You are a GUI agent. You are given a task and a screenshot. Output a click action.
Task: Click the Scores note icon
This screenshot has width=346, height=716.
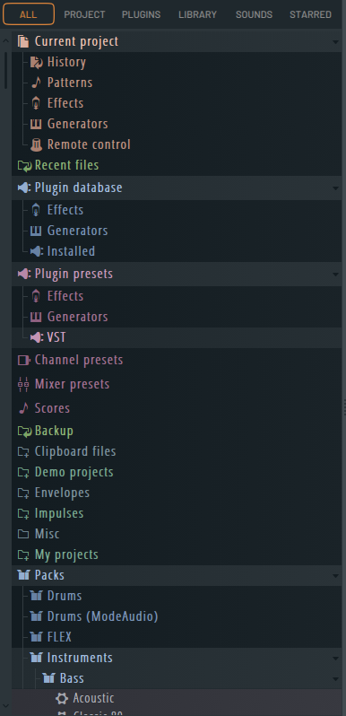[x=23, y=407]
